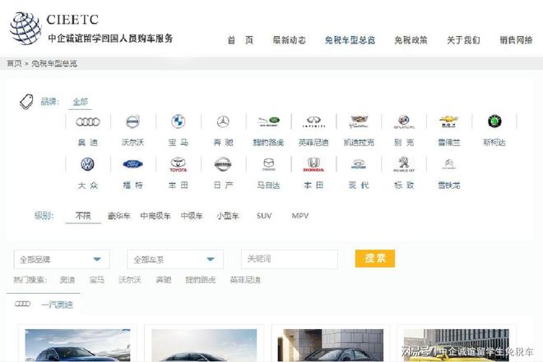
Task: Open 免税政策 in the navigation bar
Action: pyautogui.click(x=411, y=40)
